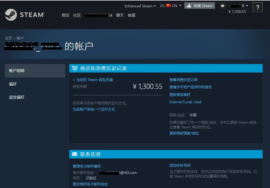
Task: Open the 社区 menu
Action: click(77, 15)
